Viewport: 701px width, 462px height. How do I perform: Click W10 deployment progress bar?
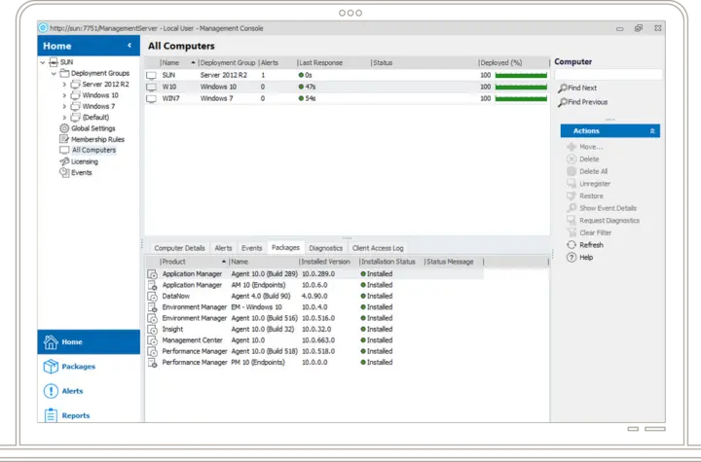[x=521, y=88]
